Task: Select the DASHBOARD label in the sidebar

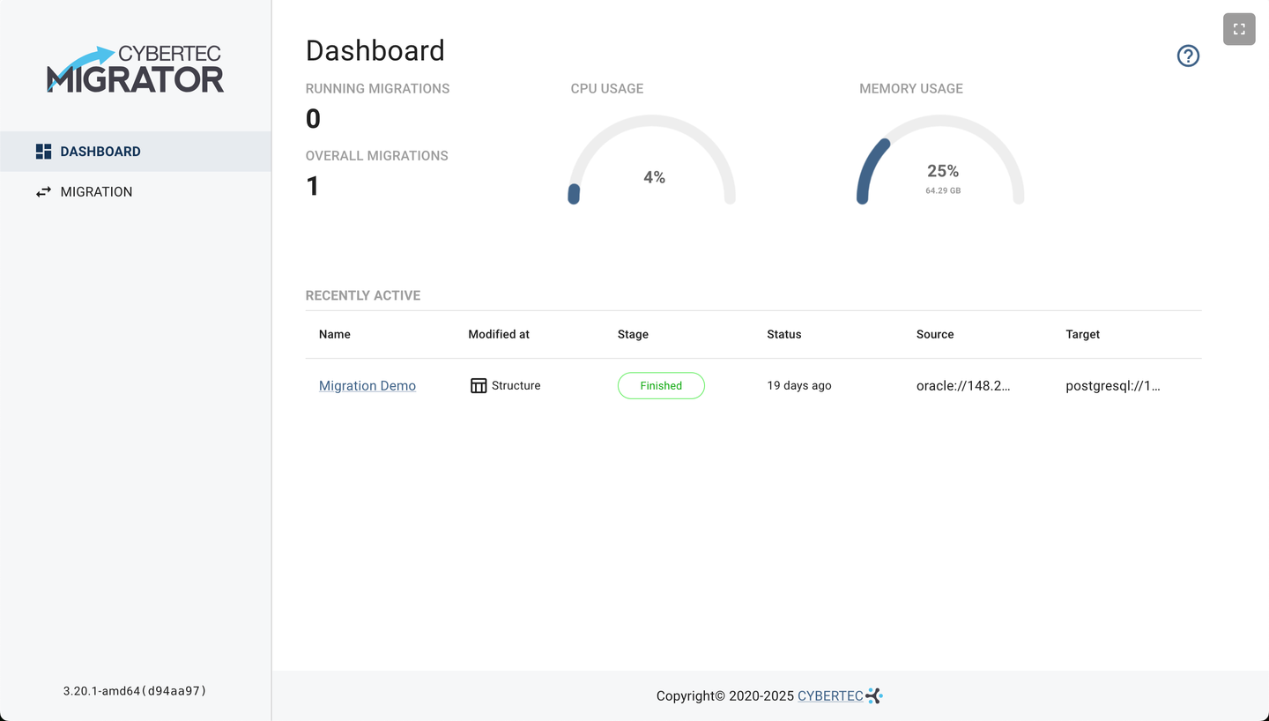Action: coord(100,152)
